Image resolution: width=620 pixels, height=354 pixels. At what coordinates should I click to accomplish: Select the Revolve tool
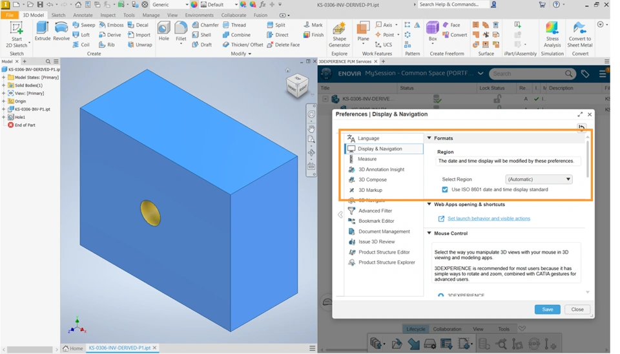[61, 32]
